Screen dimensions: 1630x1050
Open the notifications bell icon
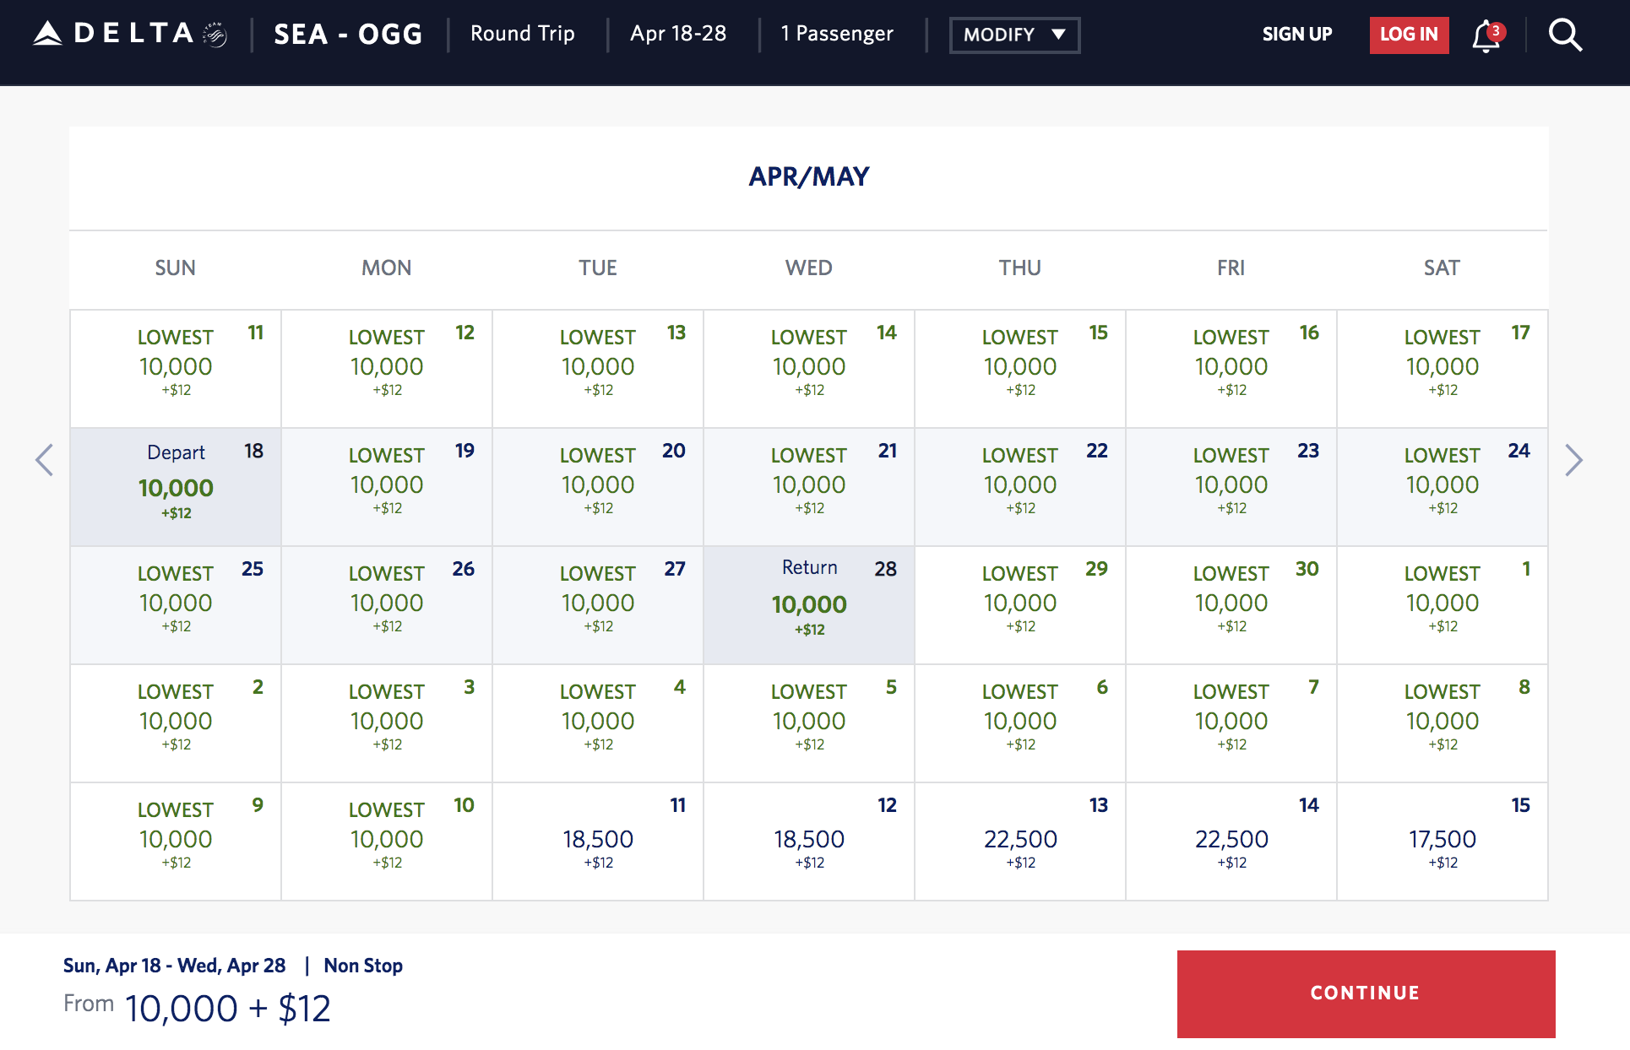1485,35
